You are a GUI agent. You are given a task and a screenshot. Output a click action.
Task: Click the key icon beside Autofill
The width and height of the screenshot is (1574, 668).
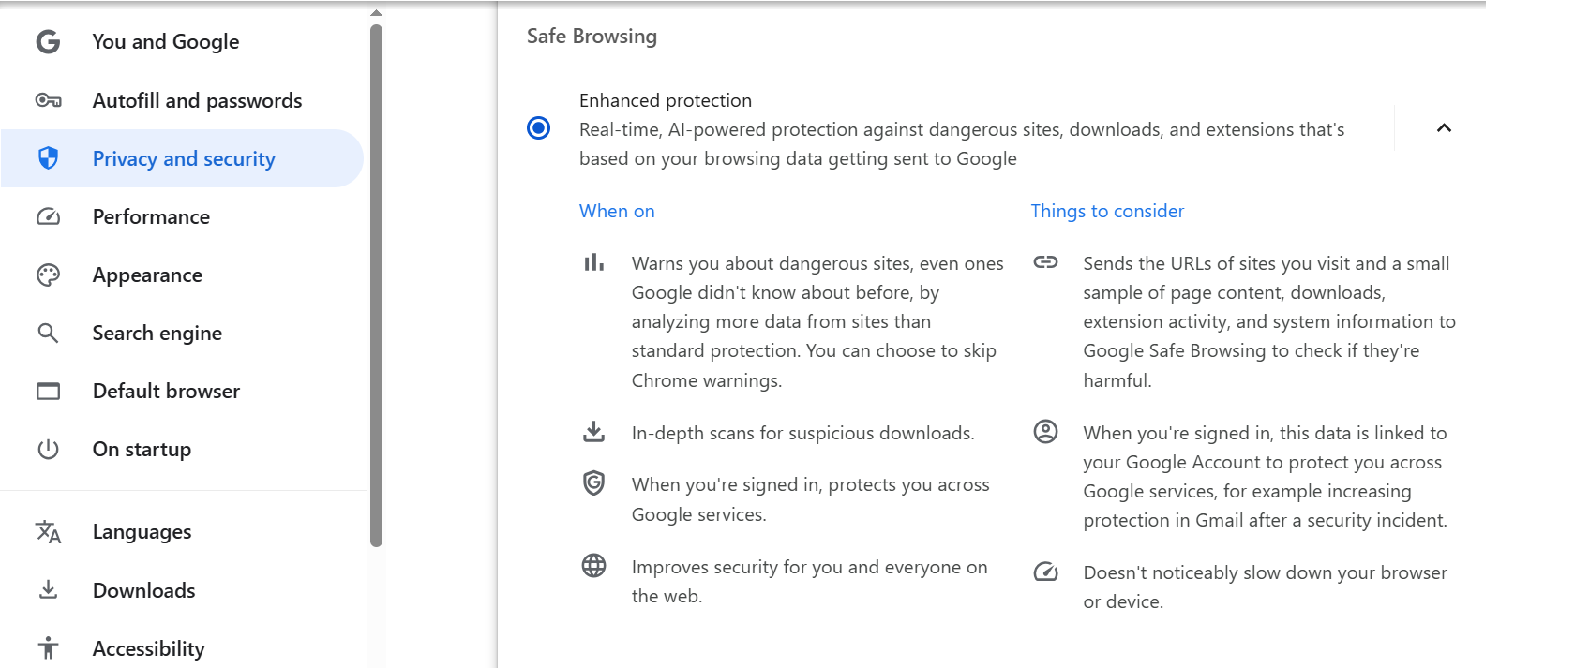[48, 100]
